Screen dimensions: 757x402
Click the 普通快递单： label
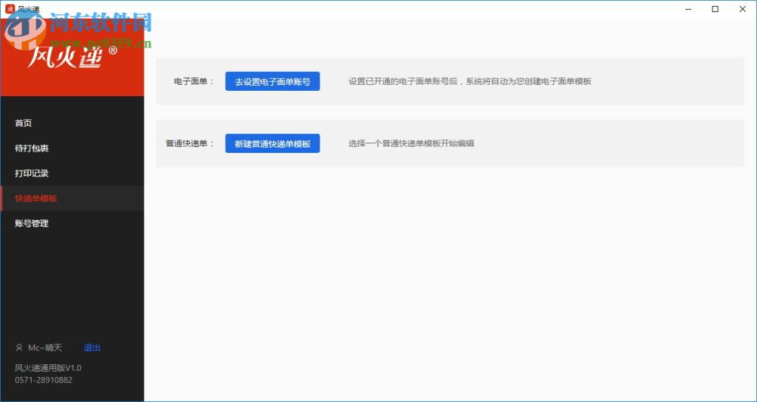(x=190, y=143)
